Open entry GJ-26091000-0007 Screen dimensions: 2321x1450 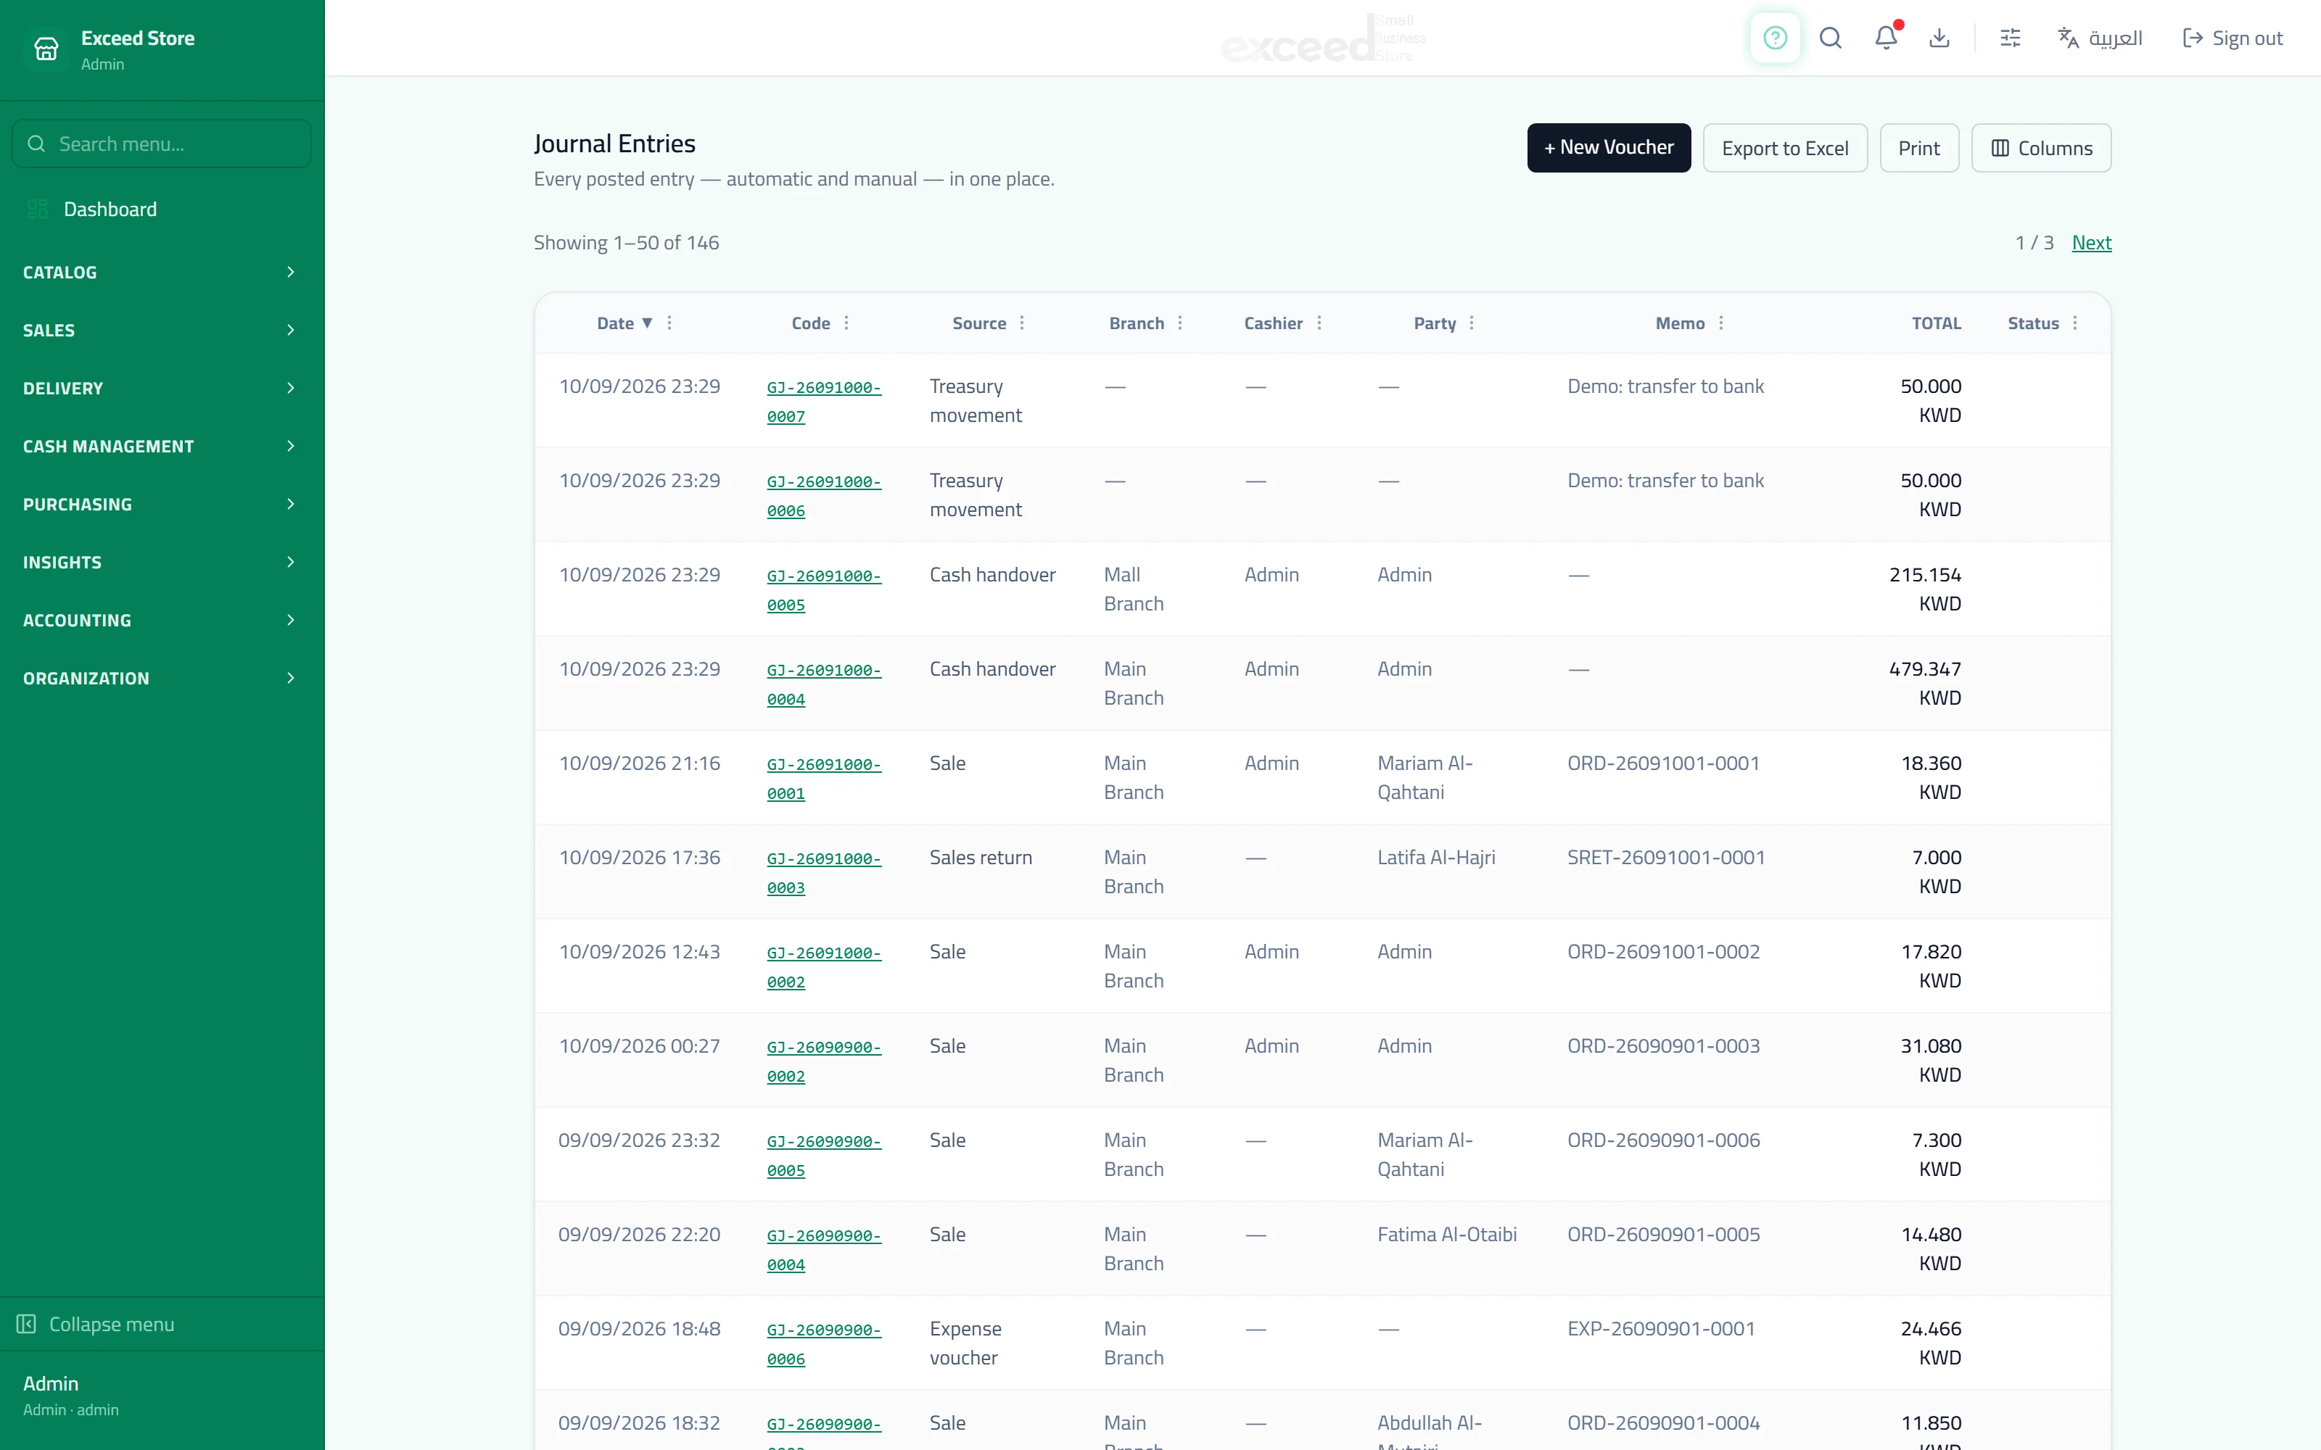pos(824,402)
